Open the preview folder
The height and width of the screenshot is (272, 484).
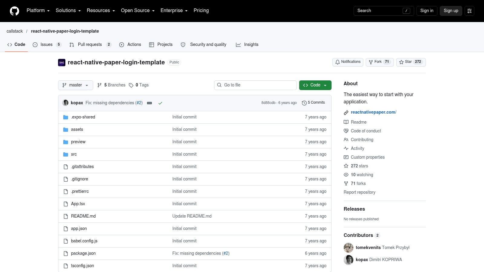pyautogui.click(x=78, y=142)
